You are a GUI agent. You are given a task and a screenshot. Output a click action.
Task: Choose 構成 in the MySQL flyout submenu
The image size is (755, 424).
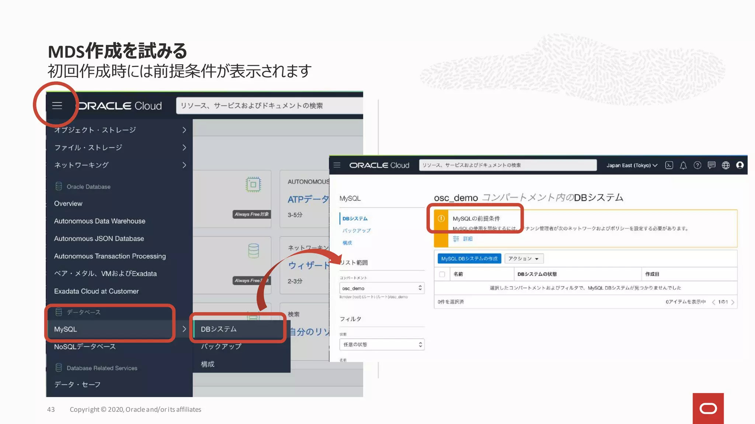[208, 364]
